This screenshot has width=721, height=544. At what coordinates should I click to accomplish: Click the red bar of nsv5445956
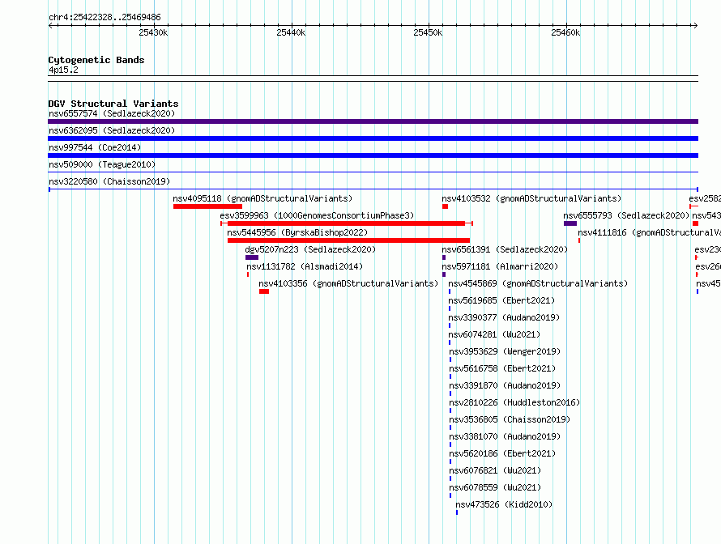pos(348,240)
